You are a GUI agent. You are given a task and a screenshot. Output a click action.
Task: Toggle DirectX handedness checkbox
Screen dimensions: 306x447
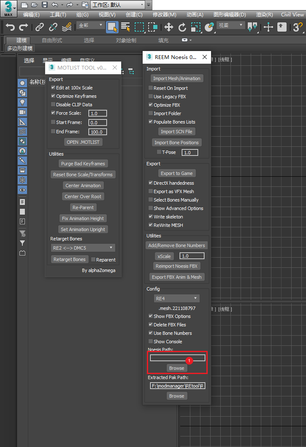click(151, 183)
